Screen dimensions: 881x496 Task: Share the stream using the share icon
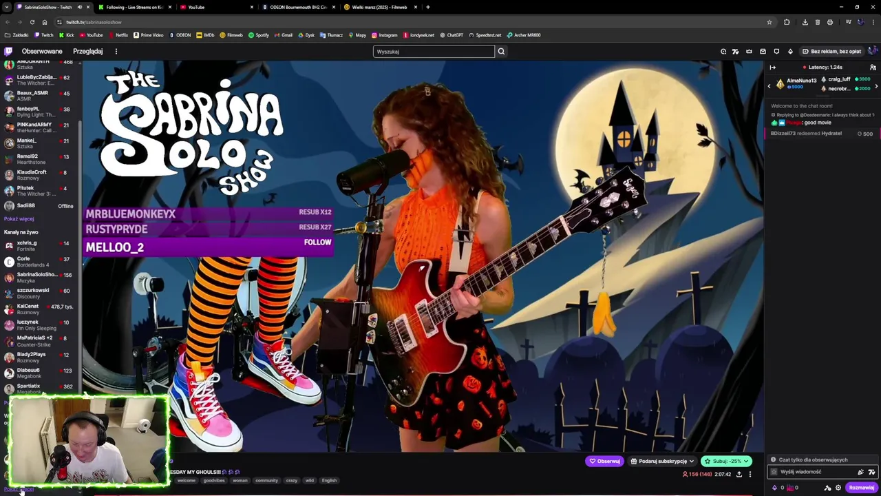(x=739, y=474)
